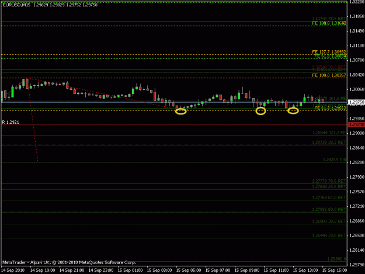Click the 15 Sep 05:00 time label
This screenshot has height=274, width=365.
click(x=189, y=270)
